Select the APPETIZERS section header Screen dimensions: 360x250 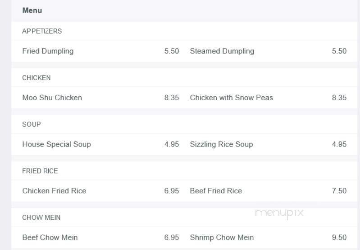pos(42,31)
